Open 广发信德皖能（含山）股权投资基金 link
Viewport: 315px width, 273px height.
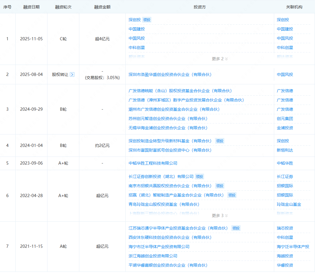(180, 91)
